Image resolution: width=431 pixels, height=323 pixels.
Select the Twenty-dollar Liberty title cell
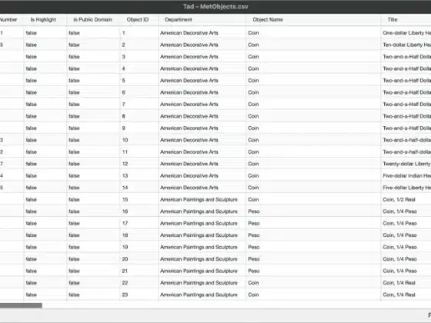coord(407,164)
